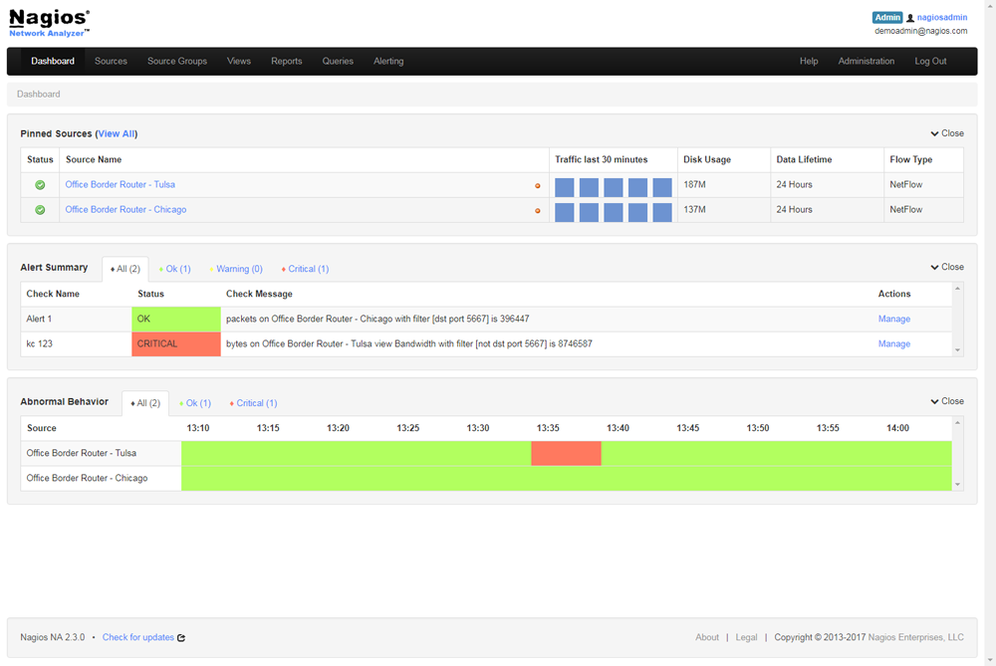Click the orange alert dot on Tulsa row
Viewport: 996px width, 666px height.
click(538, 186)
